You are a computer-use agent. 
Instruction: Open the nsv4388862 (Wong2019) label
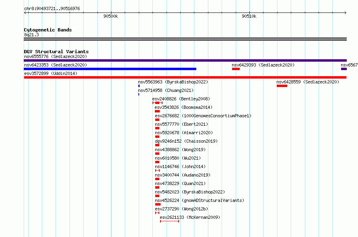180,150
